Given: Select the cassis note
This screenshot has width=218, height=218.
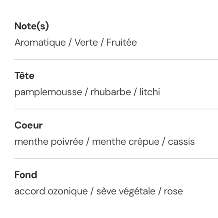Looking at the screenshot, I should (181, 142).
